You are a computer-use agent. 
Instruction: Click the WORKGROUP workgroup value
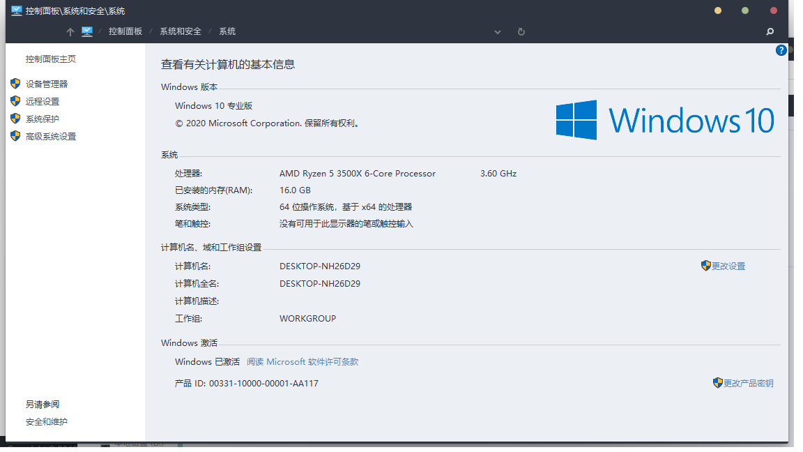pyautogui.click(x=308, y=318)
